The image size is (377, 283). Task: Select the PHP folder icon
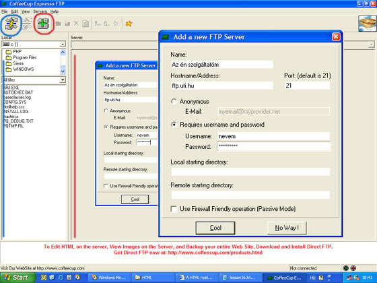point(9,52)
